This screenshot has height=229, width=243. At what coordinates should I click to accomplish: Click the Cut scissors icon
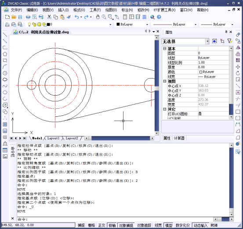pos(49,17)
